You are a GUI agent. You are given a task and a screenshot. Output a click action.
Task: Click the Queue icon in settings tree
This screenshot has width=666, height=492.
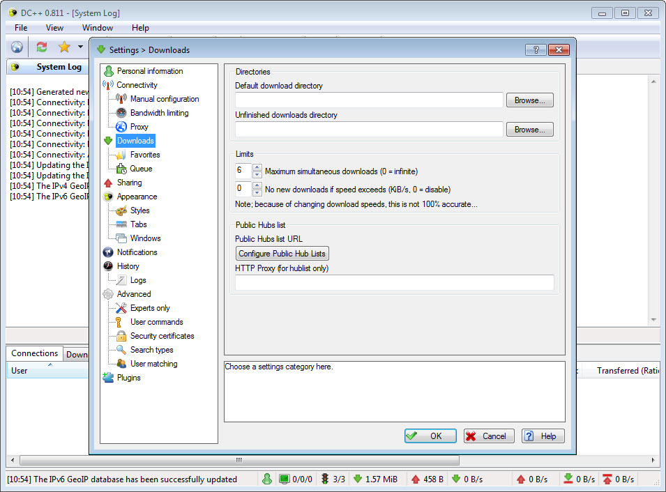click(121, 169)
